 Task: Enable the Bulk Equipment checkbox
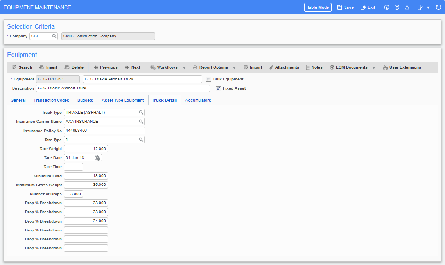[x=209, y=79]
